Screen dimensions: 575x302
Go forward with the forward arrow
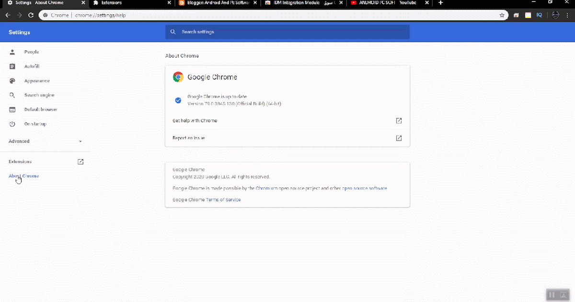point(19,15)
